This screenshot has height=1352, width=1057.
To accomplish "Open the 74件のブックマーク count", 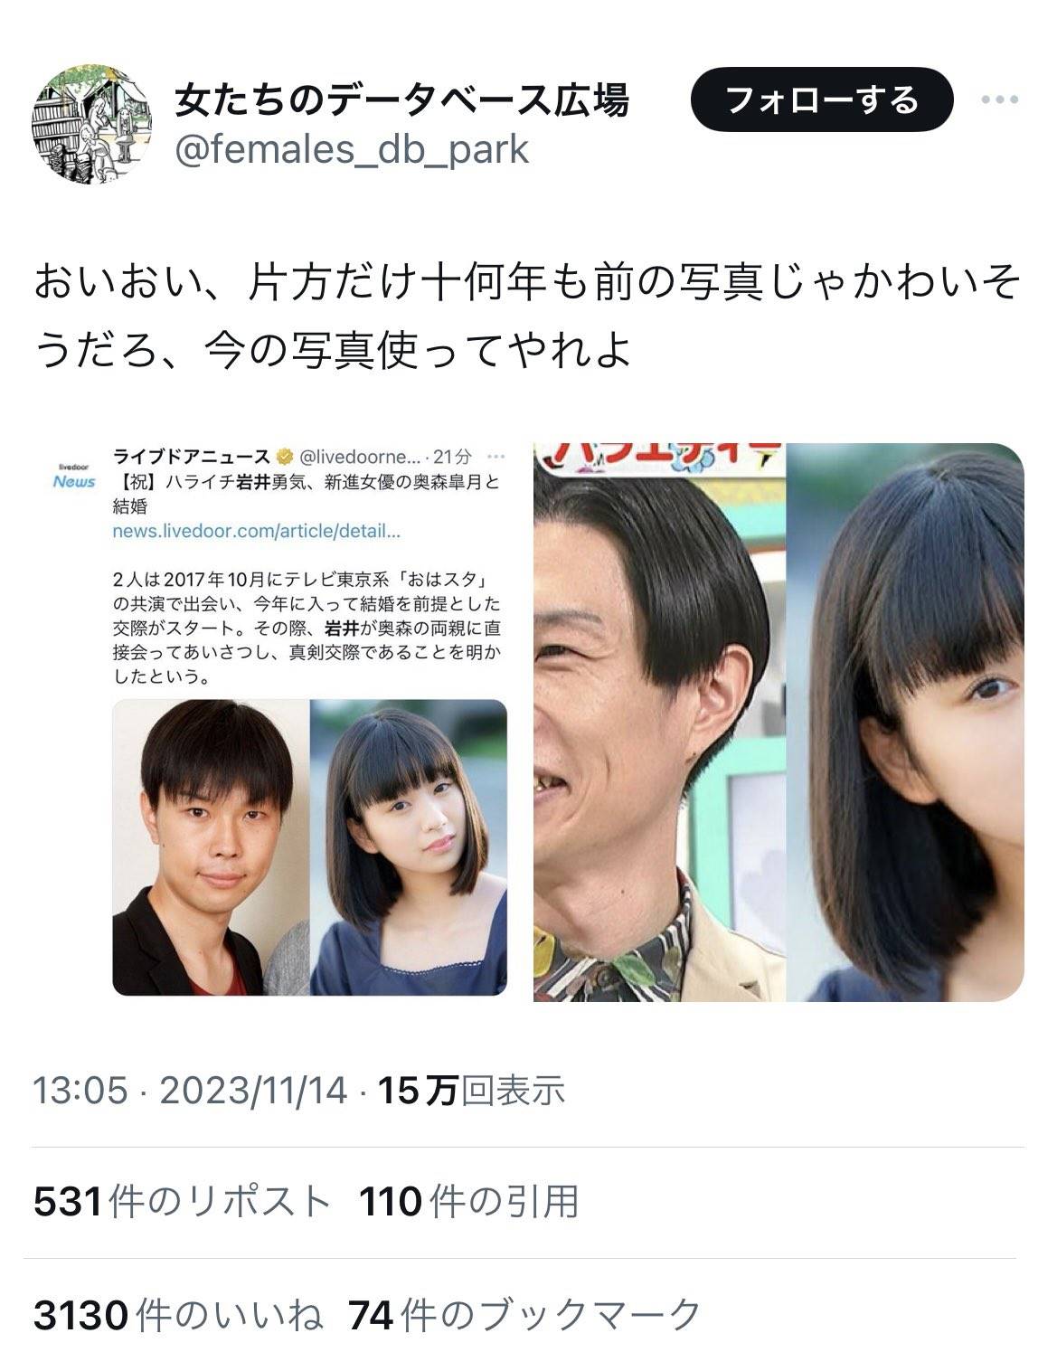I will [x=524, y=1315].
